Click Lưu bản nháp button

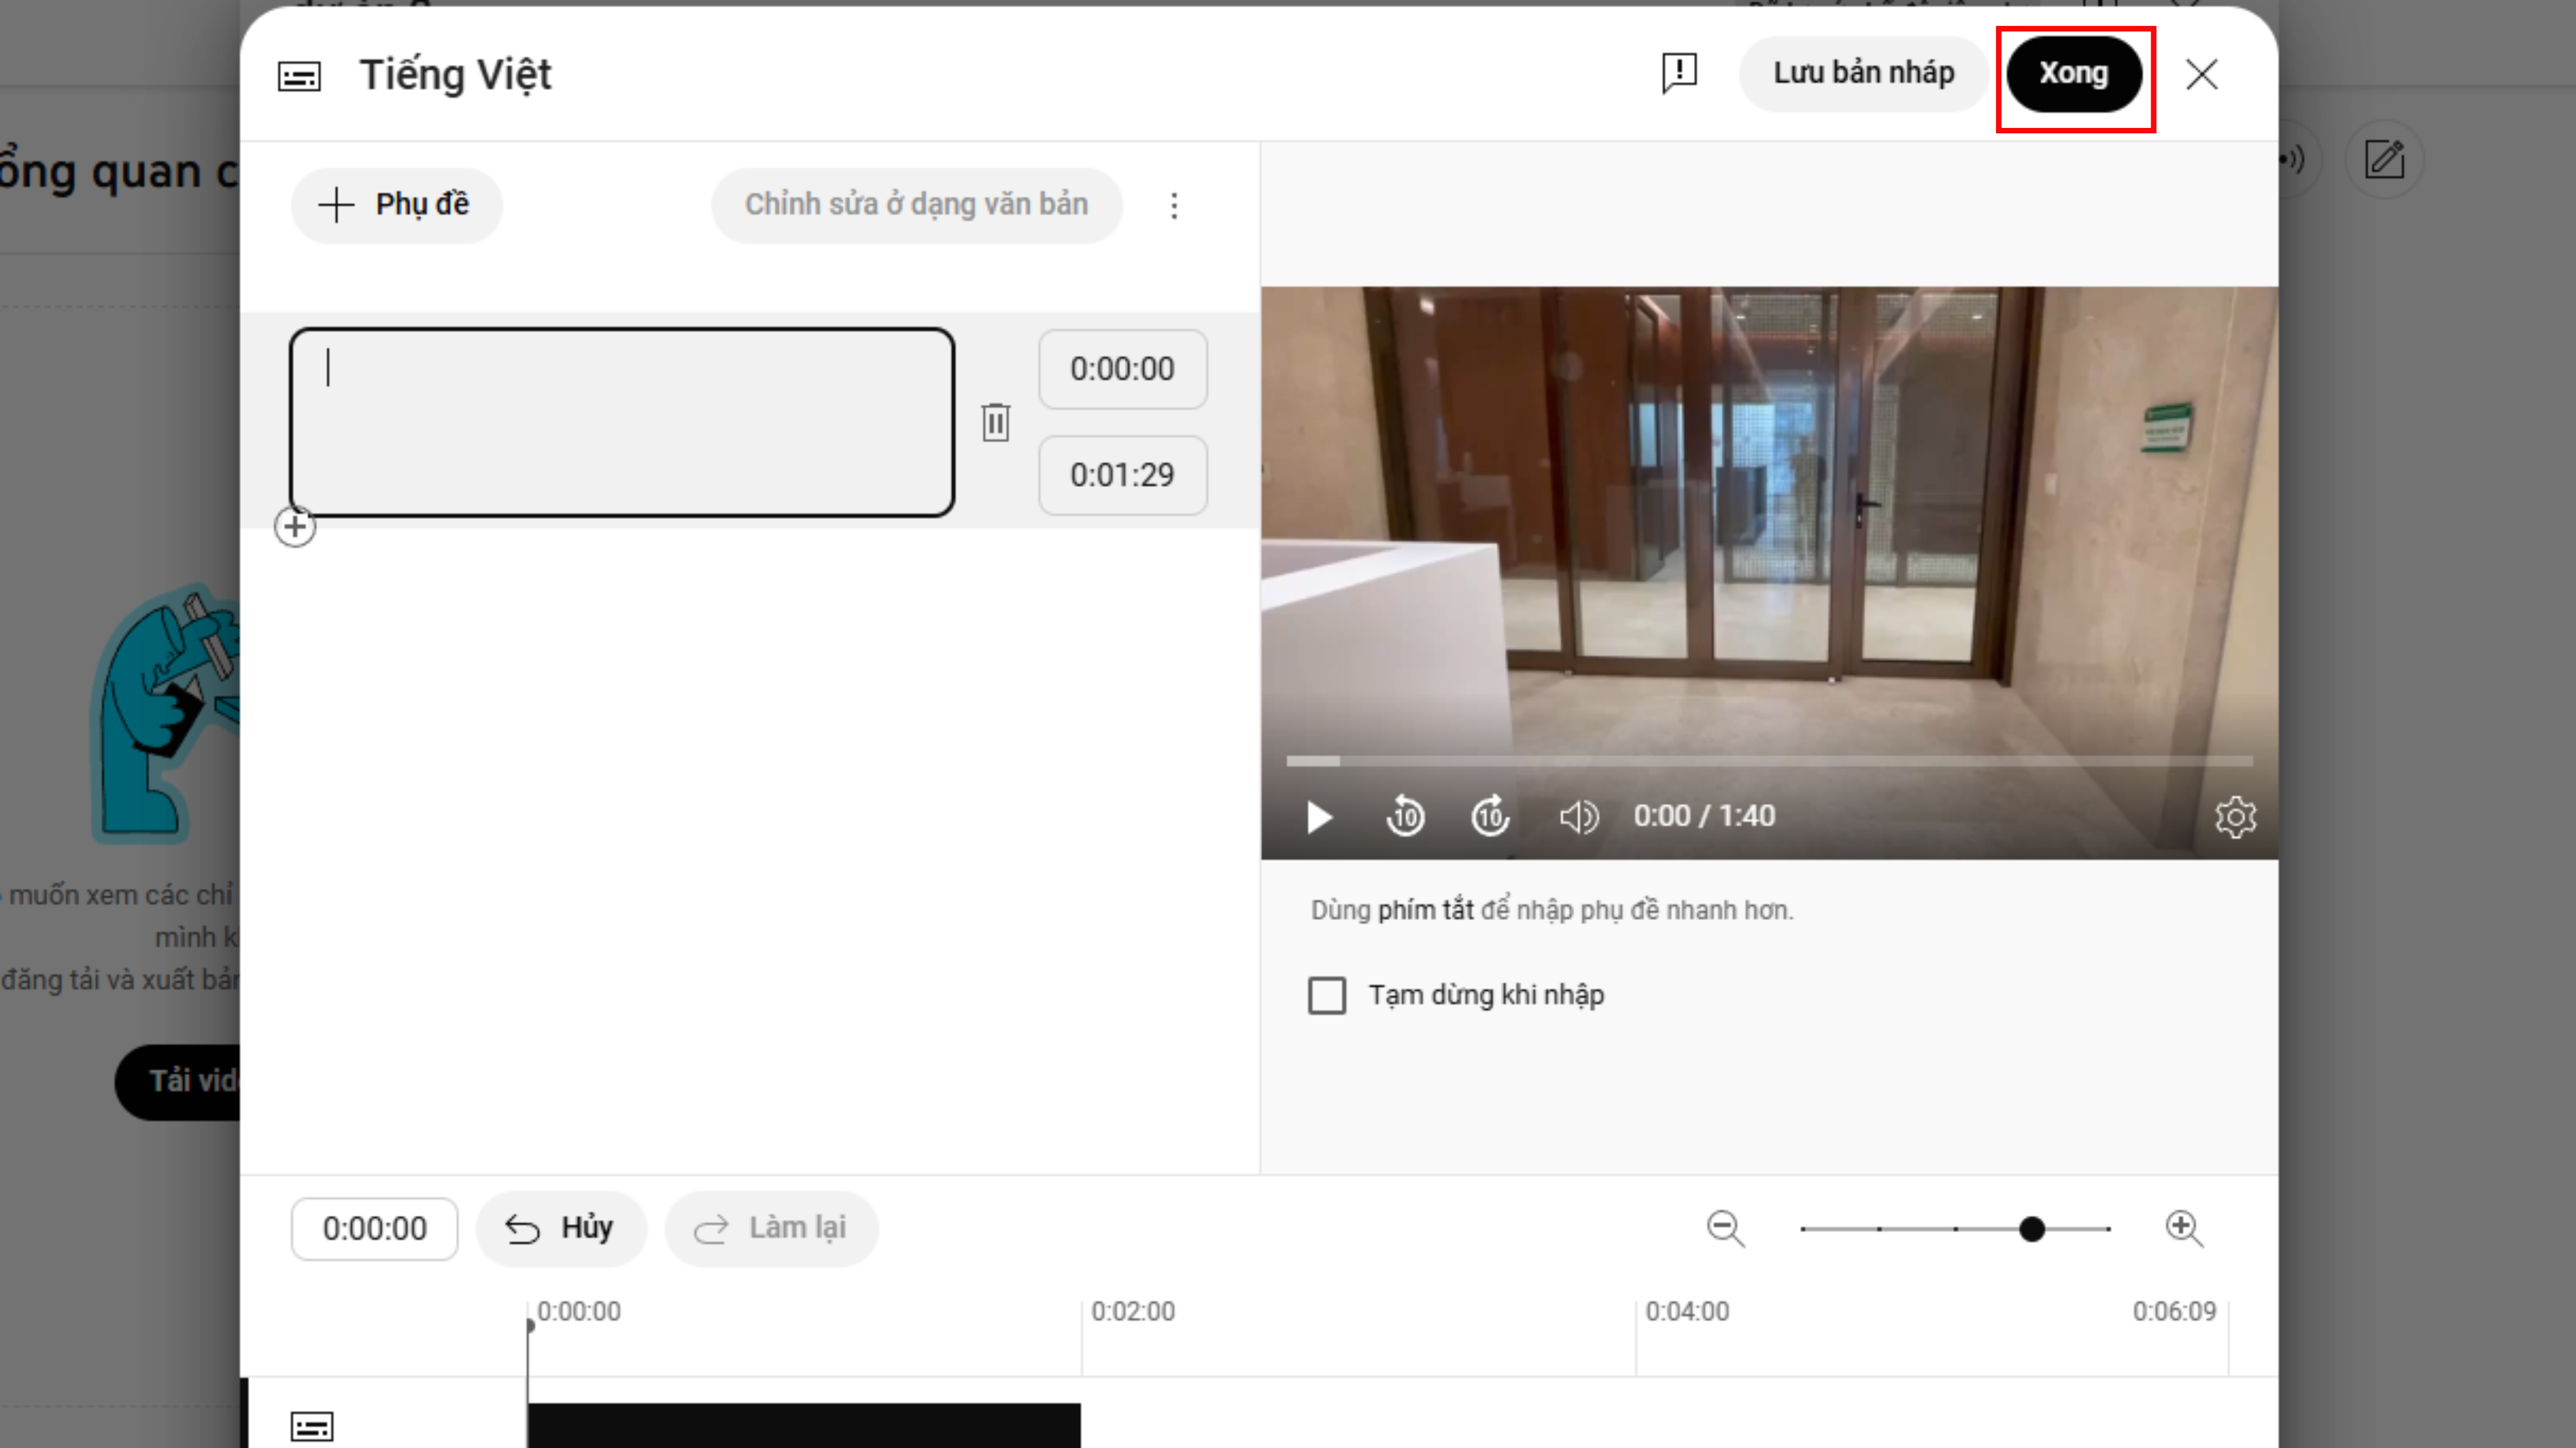coord(1863,73)
